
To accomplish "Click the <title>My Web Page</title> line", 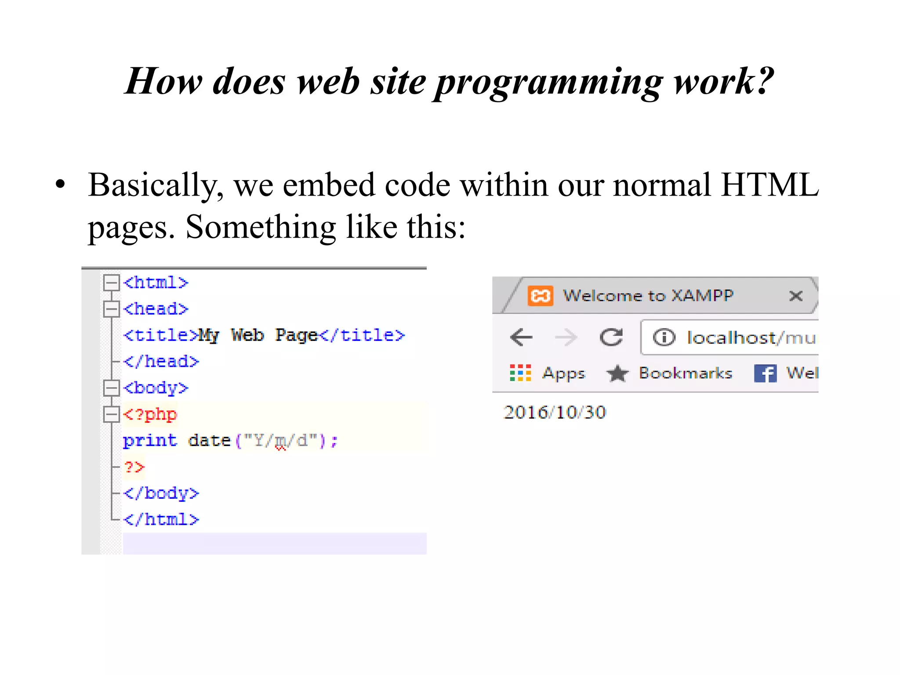I will point(264,335).
